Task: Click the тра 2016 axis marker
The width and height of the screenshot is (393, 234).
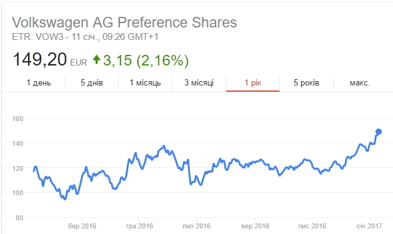Action: (x=139, y=226)
